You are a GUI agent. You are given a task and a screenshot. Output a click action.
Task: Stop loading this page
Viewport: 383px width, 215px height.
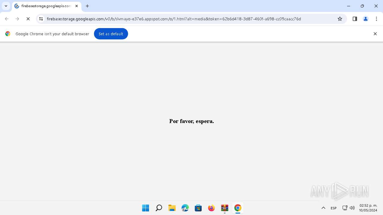(x=28, y=19)
